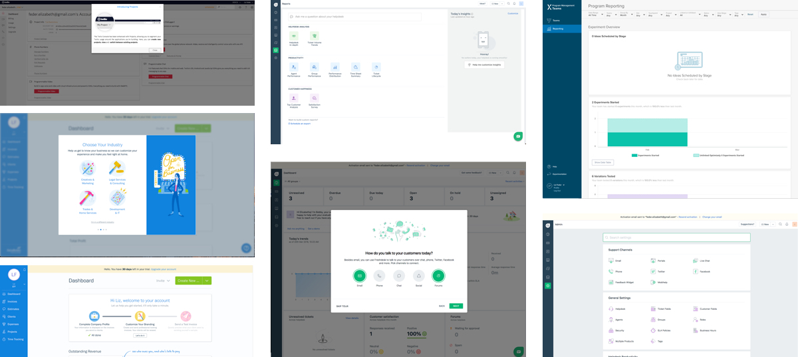Click Schedule an export link

point(299,124)
